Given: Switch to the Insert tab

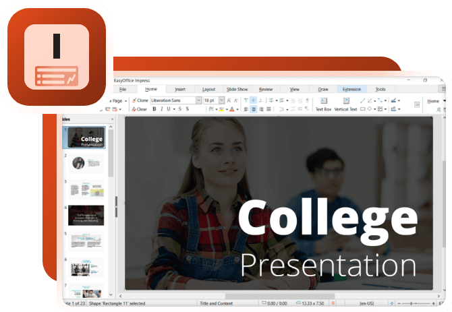Looking at the screenshot, I should [x=180, y=89].
